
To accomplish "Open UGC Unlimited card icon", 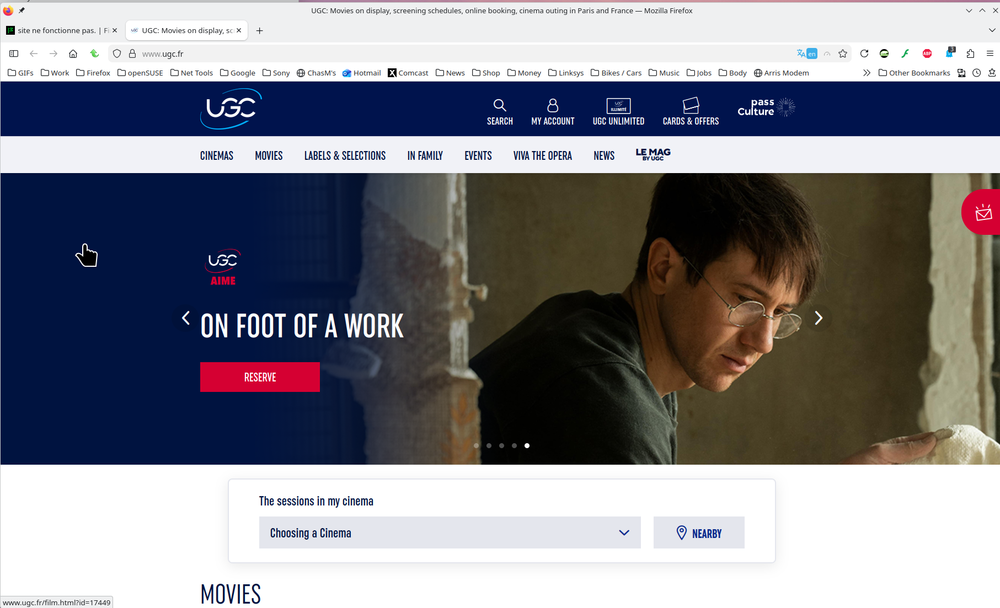I will (618, 105).
